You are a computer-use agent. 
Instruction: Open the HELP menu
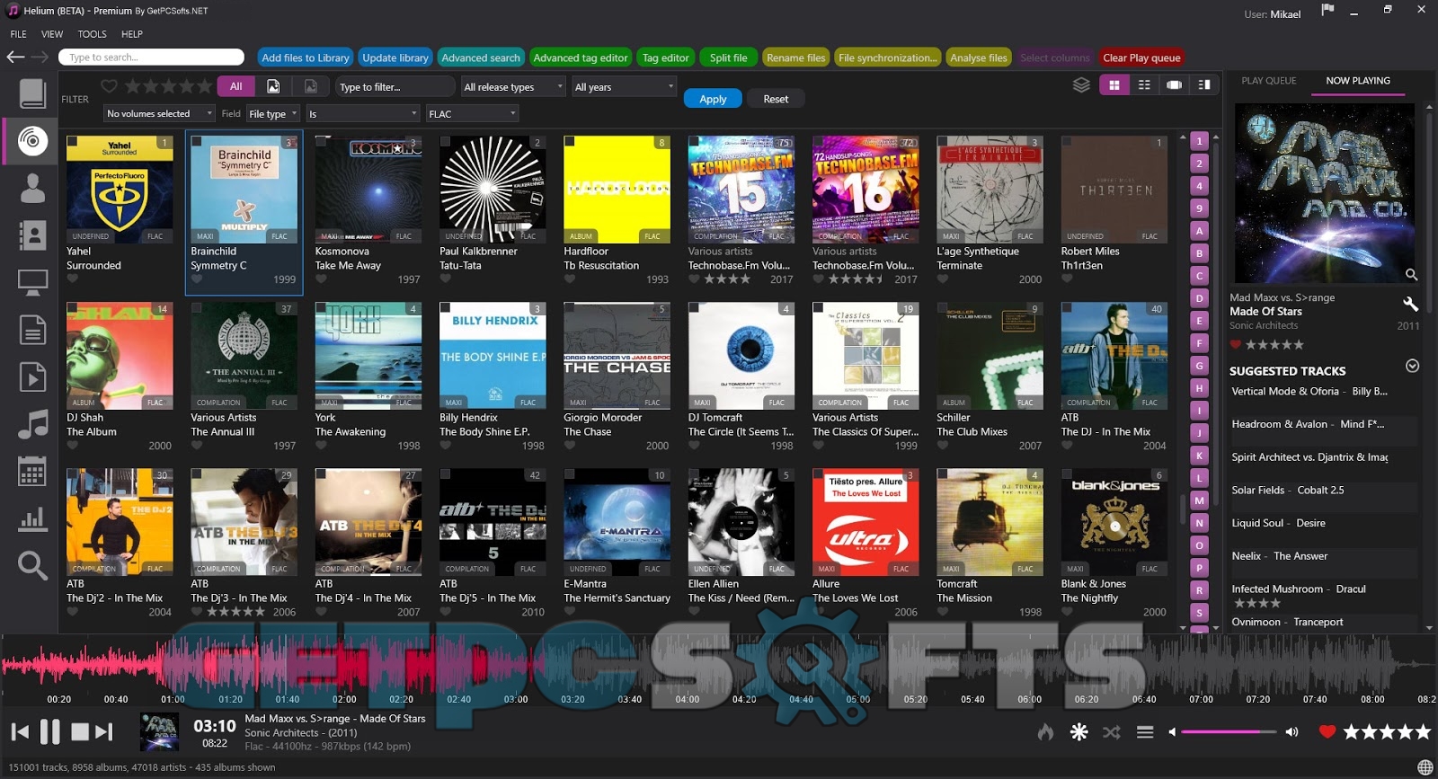point(132,34)
